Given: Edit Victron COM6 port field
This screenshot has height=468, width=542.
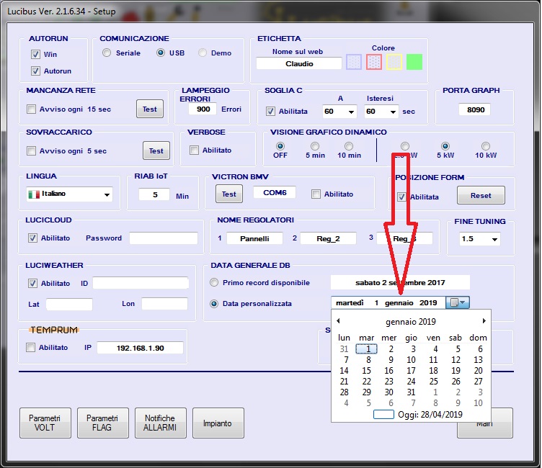Looking at the screenshot, I should click(x=275, y=192).
